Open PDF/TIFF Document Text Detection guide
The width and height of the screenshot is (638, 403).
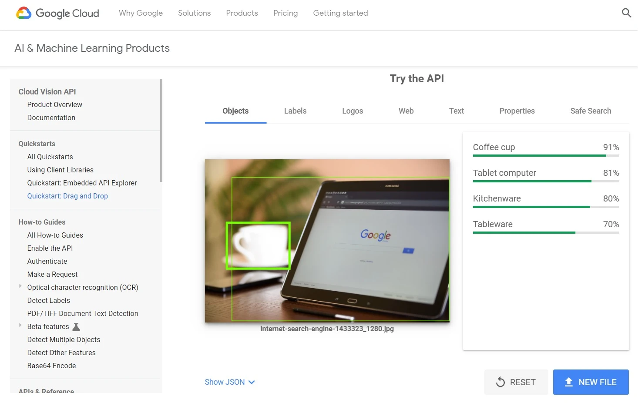(83, 313)
